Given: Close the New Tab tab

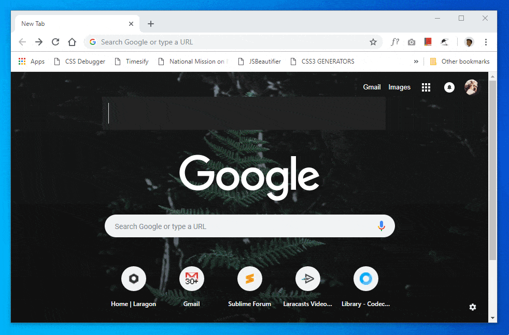Looking at the screenshot, I should [131, 24].
